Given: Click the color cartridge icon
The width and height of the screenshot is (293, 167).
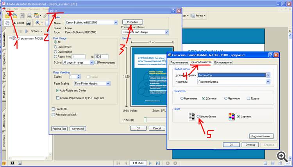Looking at the screenshot, I should click(x=232, y=116).
